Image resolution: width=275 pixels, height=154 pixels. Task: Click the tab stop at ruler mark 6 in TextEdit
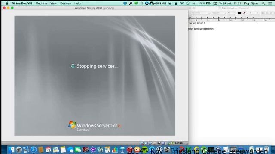click(x=219, y=18)
